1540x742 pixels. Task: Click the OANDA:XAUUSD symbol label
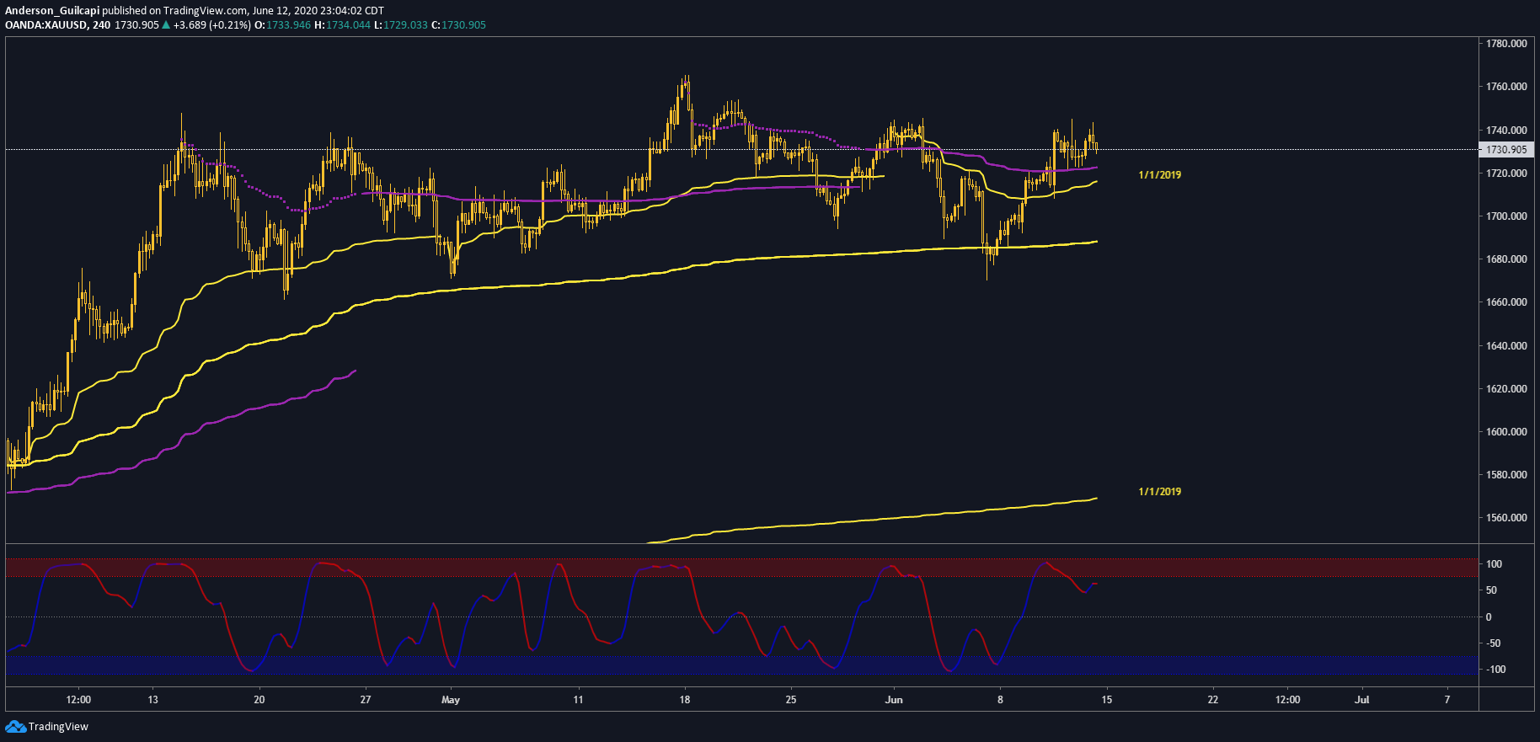[x=45, y=25]
